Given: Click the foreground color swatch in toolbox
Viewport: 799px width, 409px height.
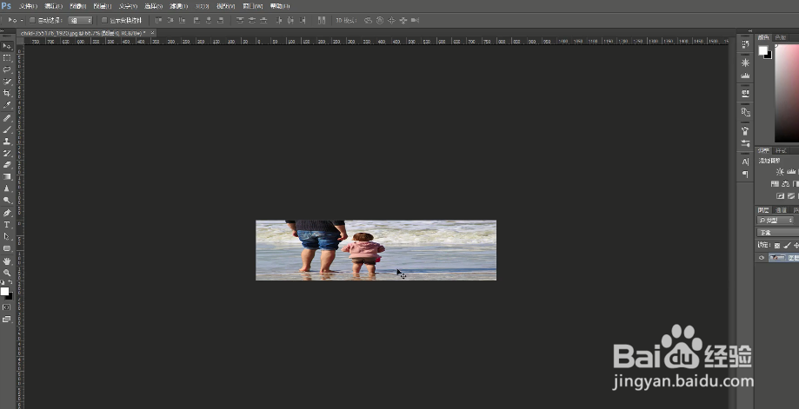Looking at the screenshot, I should coord(4,291).
